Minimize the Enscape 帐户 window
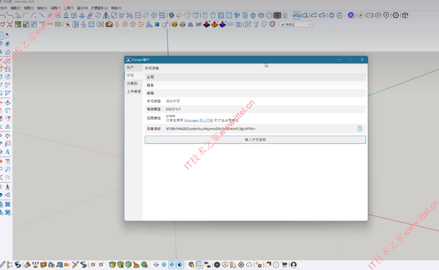 tap(339, 59)
